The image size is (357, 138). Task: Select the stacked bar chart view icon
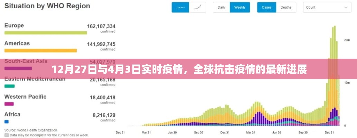coord(180,7)
